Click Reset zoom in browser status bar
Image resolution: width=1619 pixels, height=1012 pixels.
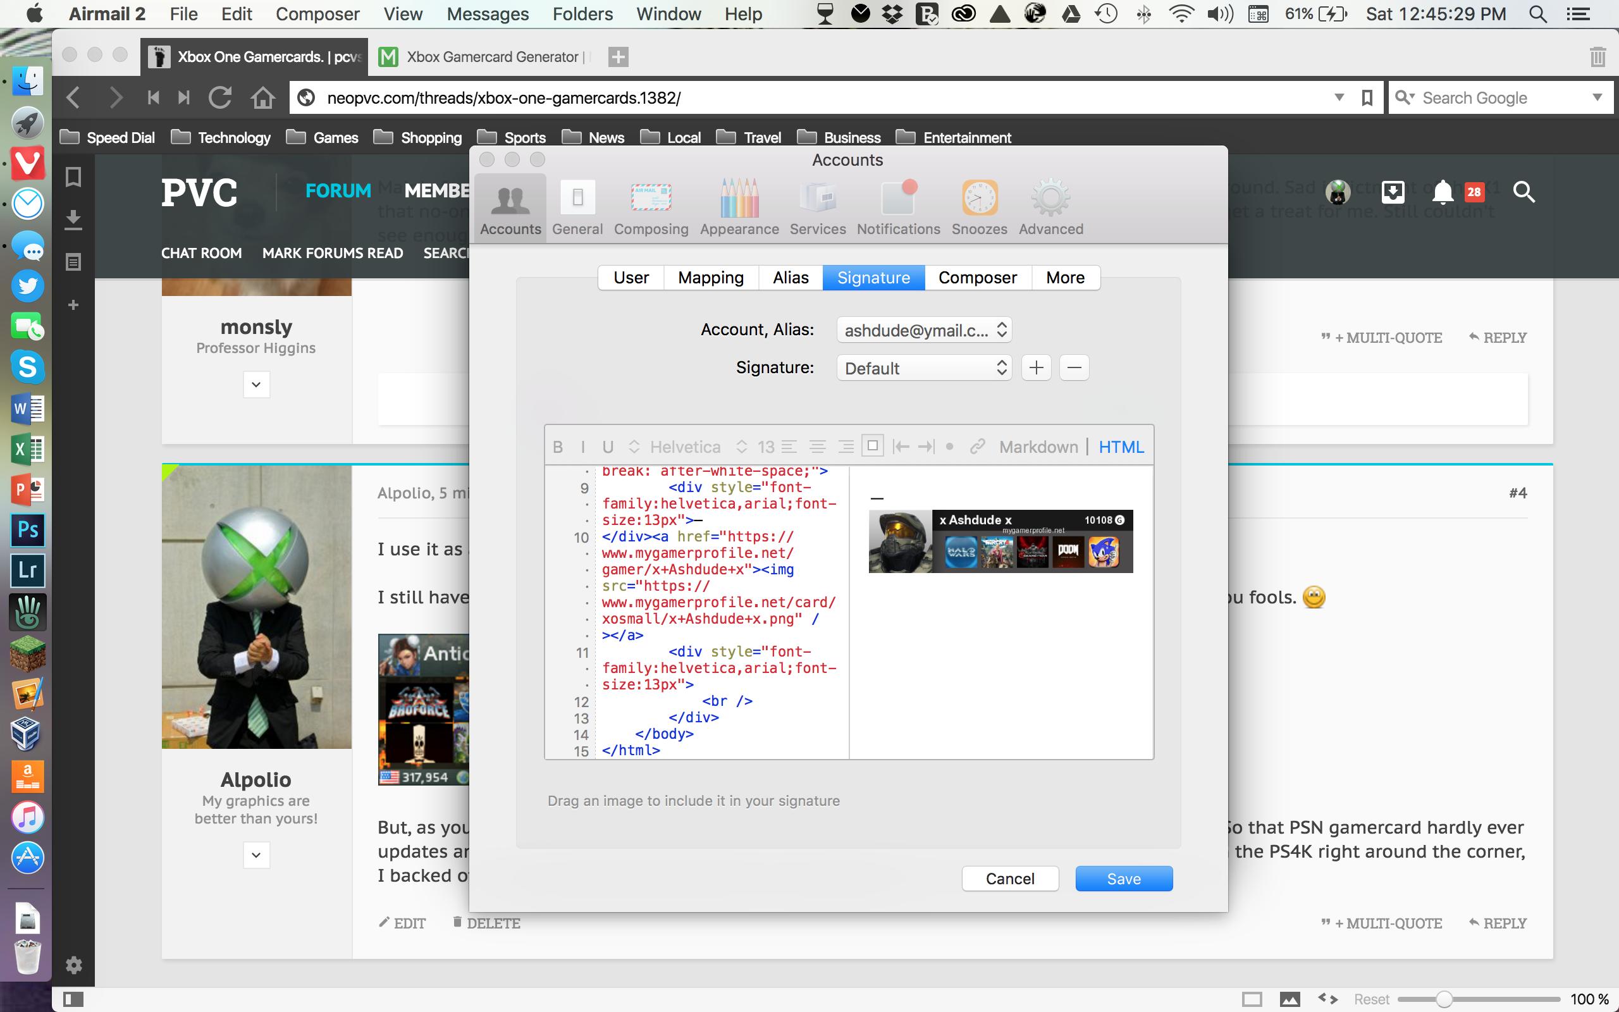(1372, 999)
